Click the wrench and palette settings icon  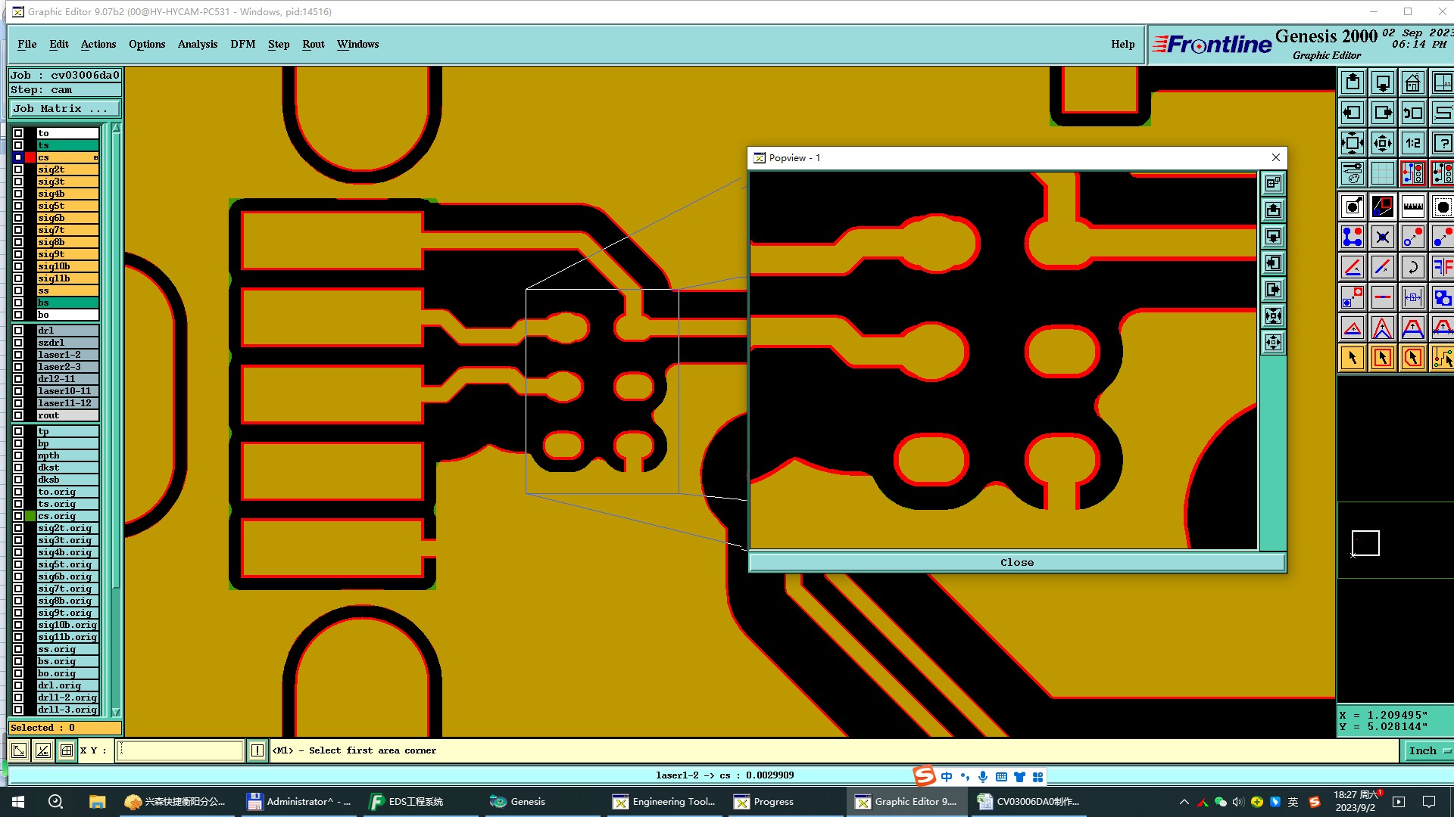pos(1352,173)
